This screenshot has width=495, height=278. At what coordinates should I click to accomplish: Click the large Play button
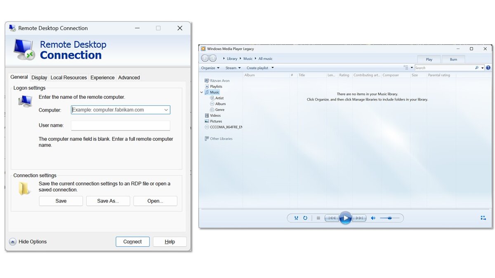(345, 218)
